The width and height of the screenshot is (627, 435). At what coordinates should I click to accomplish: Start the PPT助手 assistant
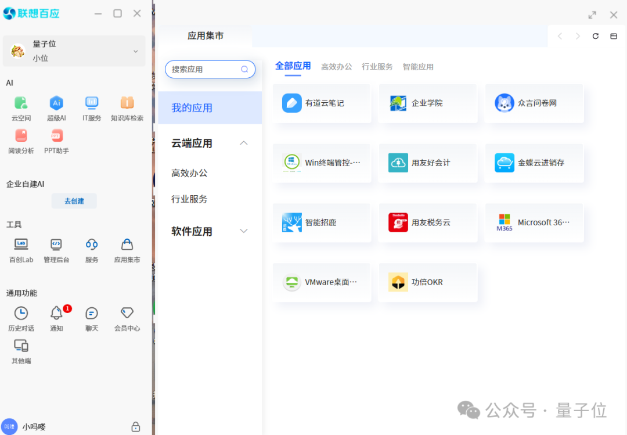click(x=56, y=141)
